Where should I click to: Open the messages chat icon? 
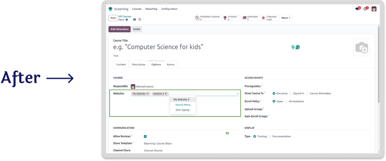358,9
